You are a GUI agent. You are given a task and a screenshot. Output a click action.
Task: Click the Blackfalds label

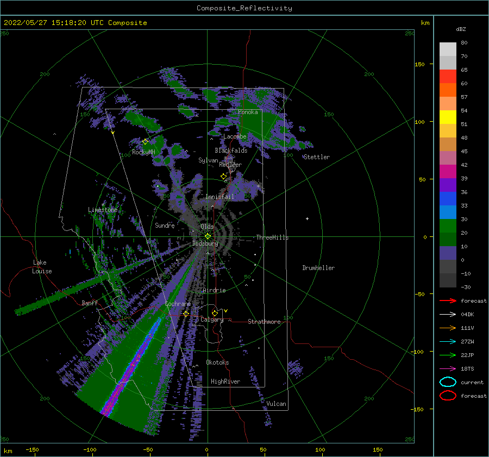pyautogui.click(x=231, y=151)
